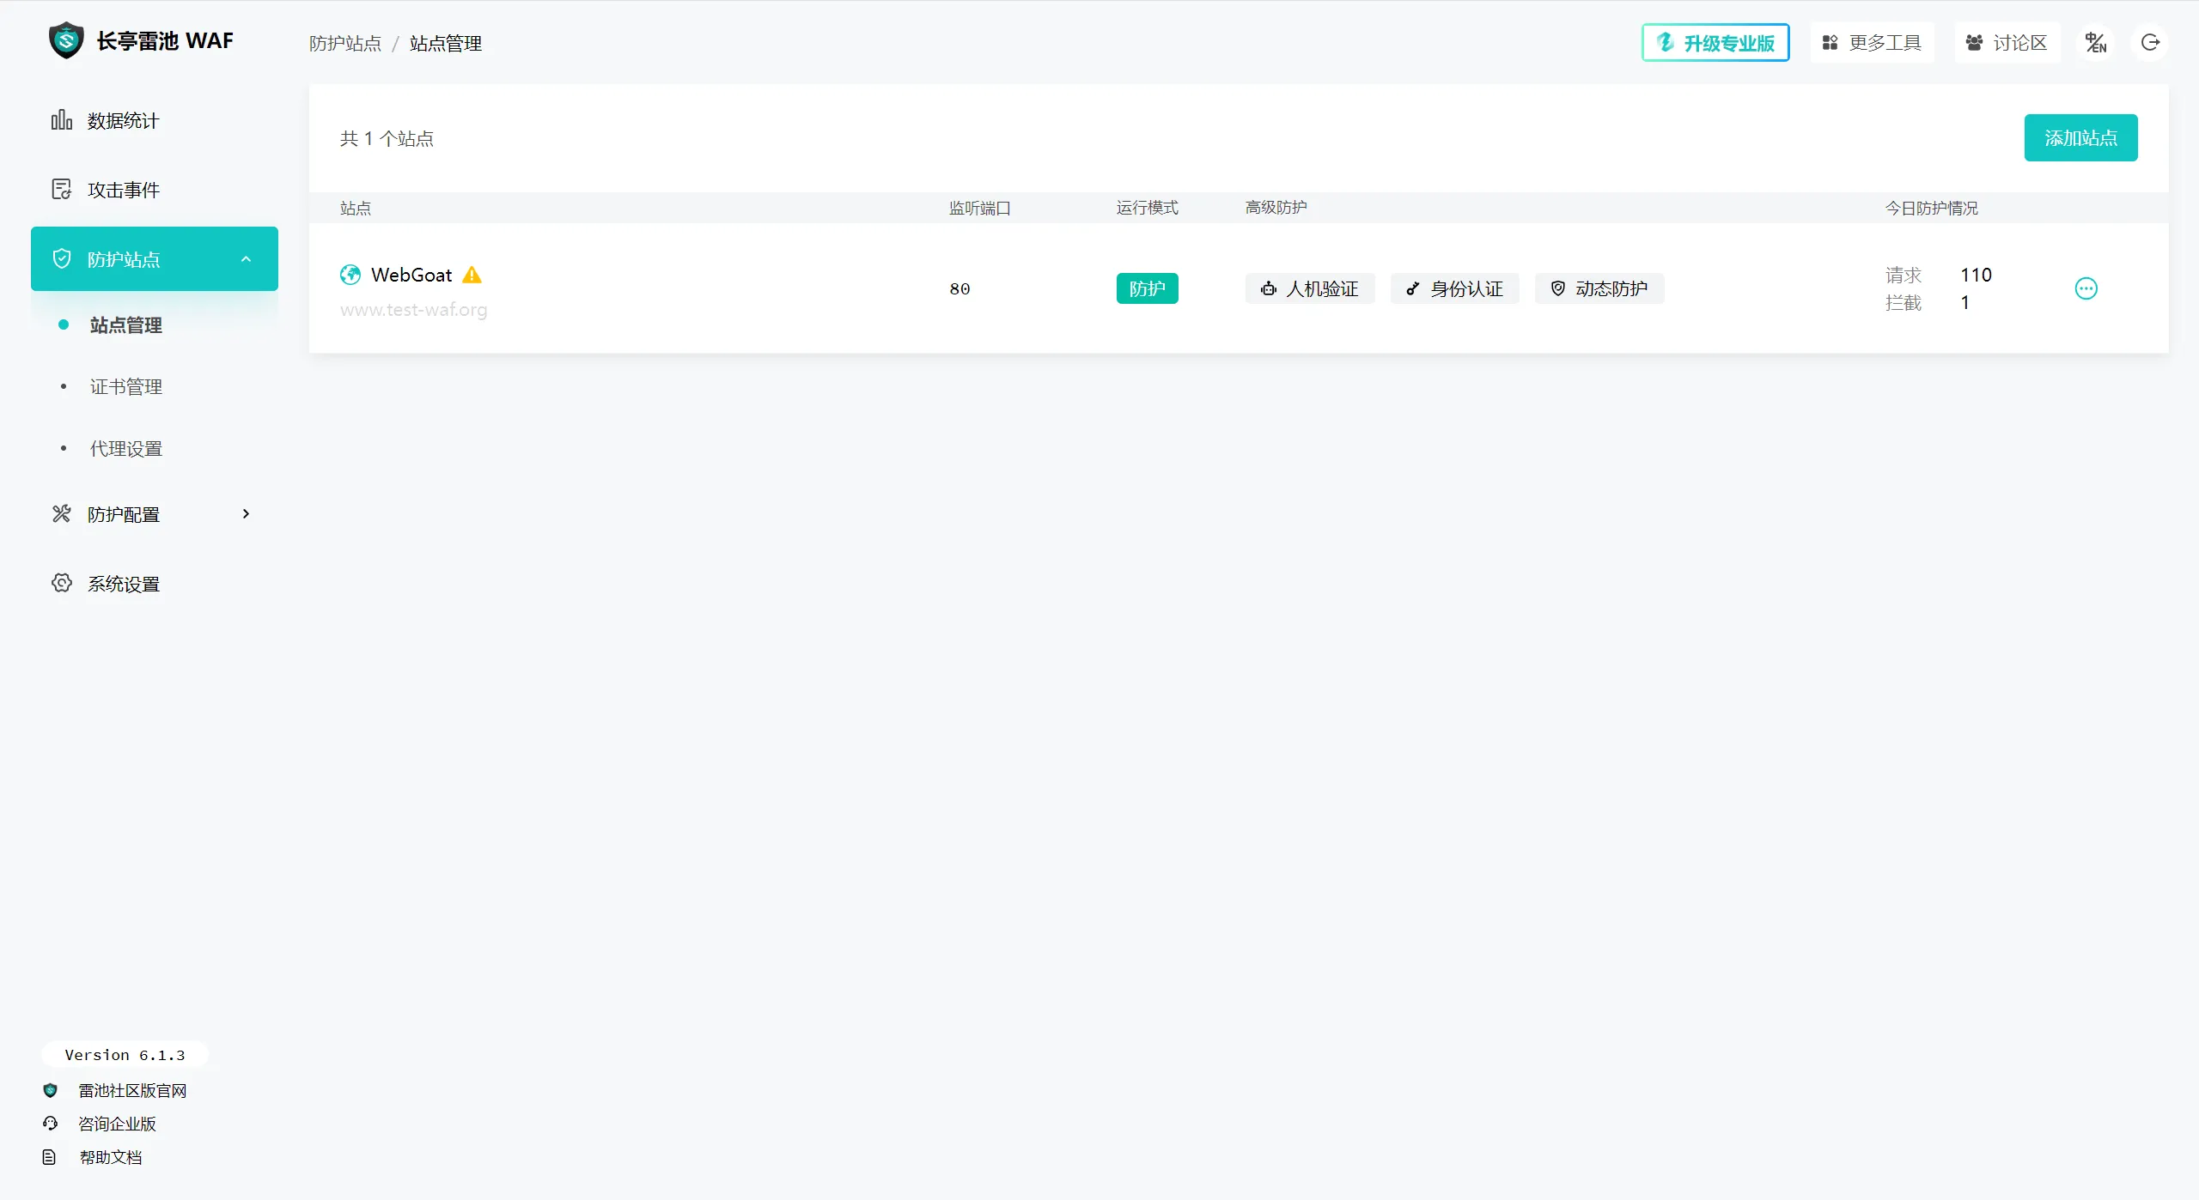Click the globe icon next to WebGoat

(350, 275)
